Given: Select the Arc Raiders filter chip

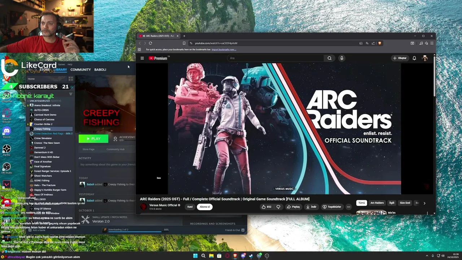Looking at the screenshot, I should tap(377, 203).
